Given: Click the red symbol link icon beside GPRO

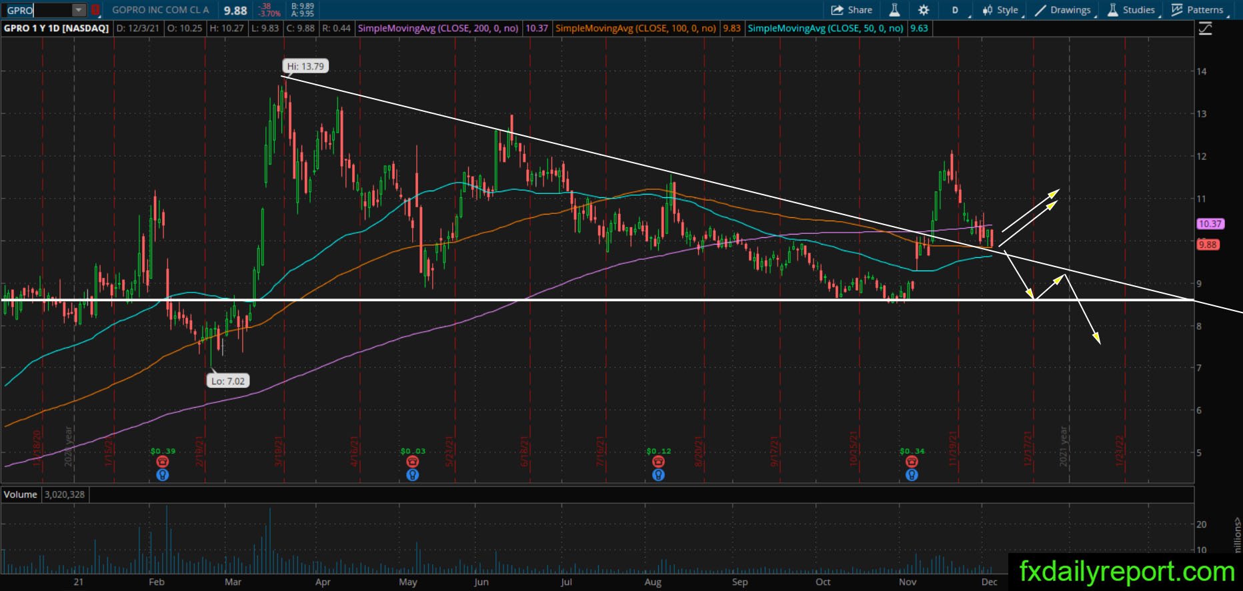Looking at the screenshot, I should (x=95, y=10).
